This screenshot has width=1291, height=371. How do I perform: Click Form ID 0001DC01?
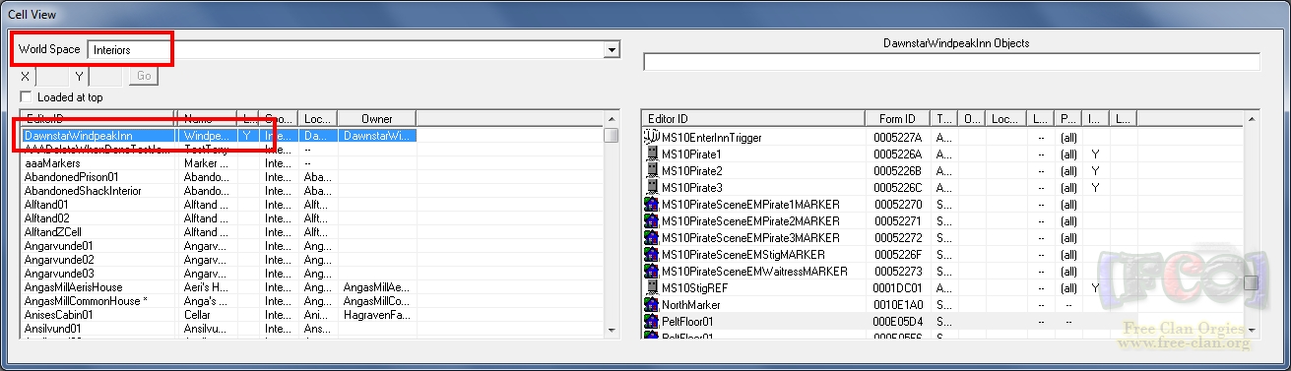click(x=897, y=287)
